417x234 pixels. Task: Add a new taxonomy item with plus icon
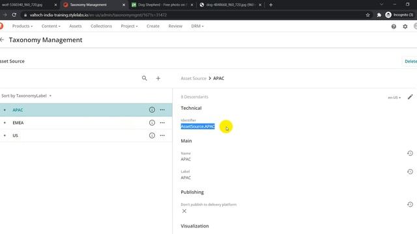(158, 78)
